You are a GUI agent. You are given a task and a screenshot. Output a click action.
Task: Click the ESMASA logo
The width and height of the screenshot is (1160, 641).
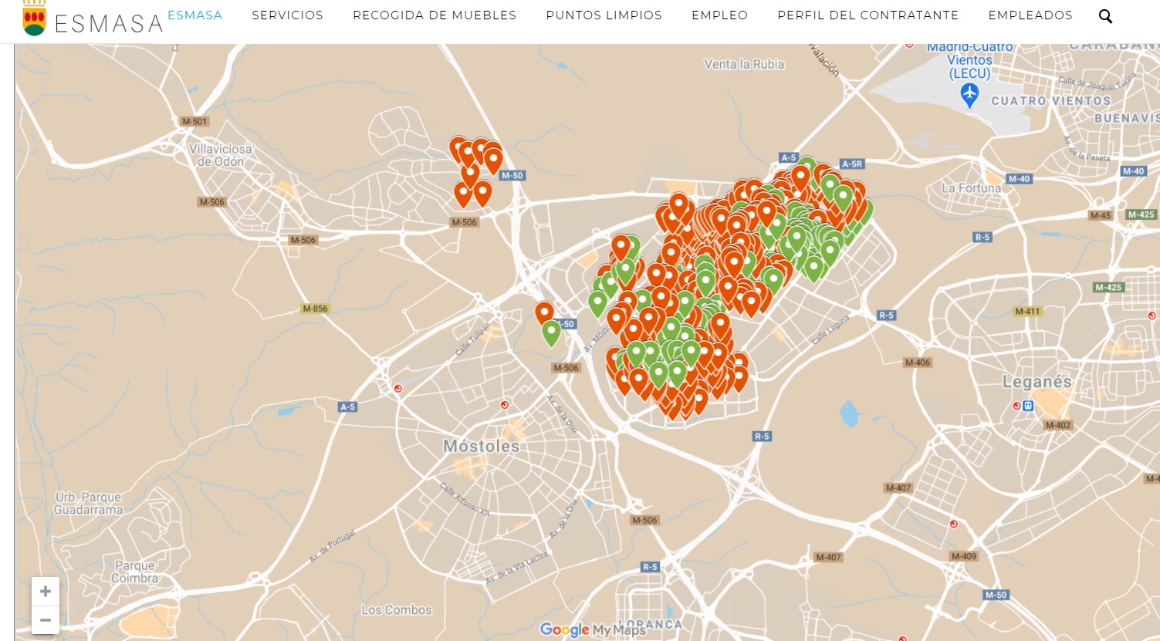pyautogui.click(x=93, y=20)
